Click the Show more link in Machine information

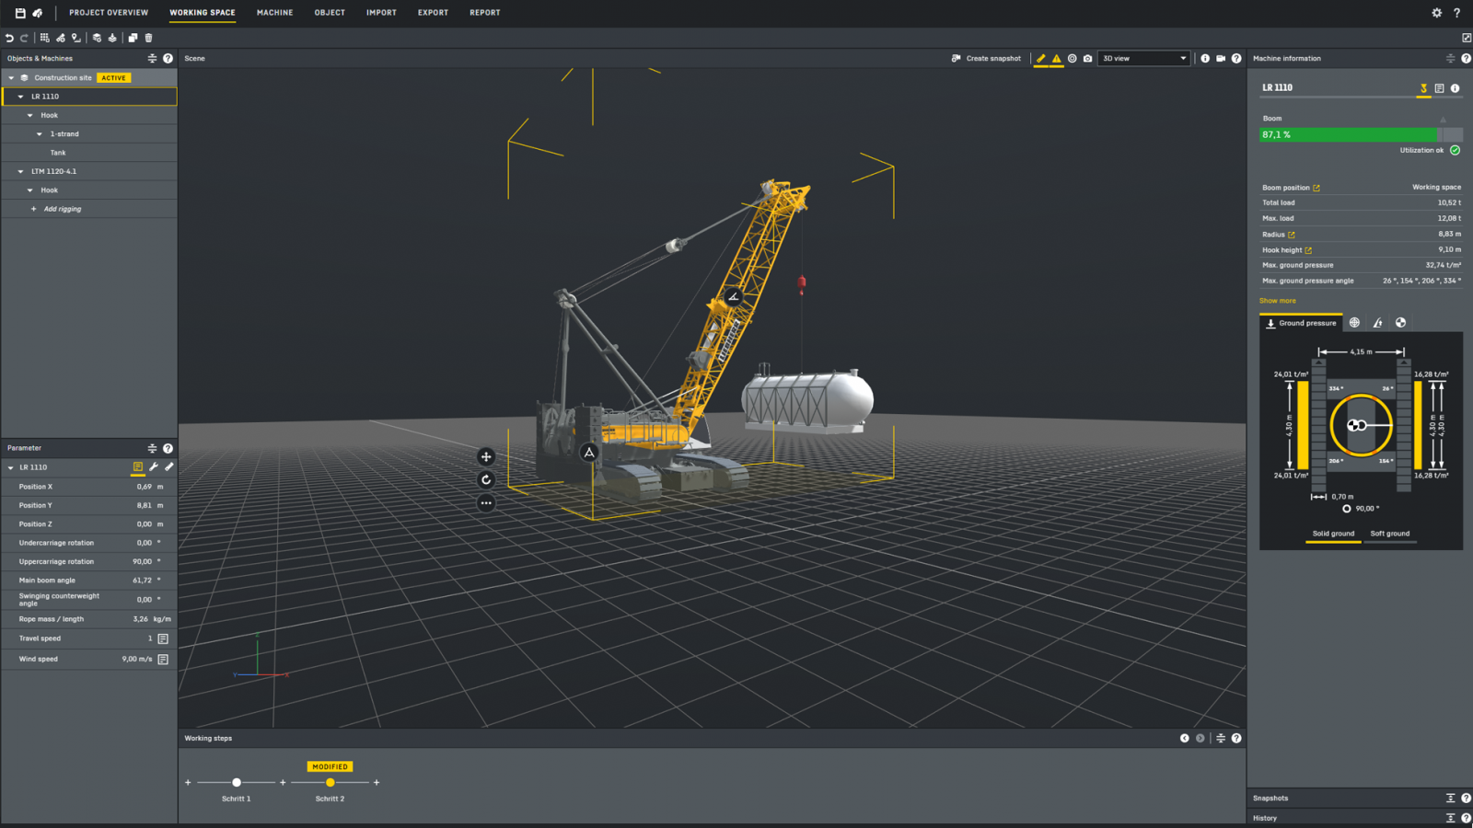click(x=1277, y=301)
